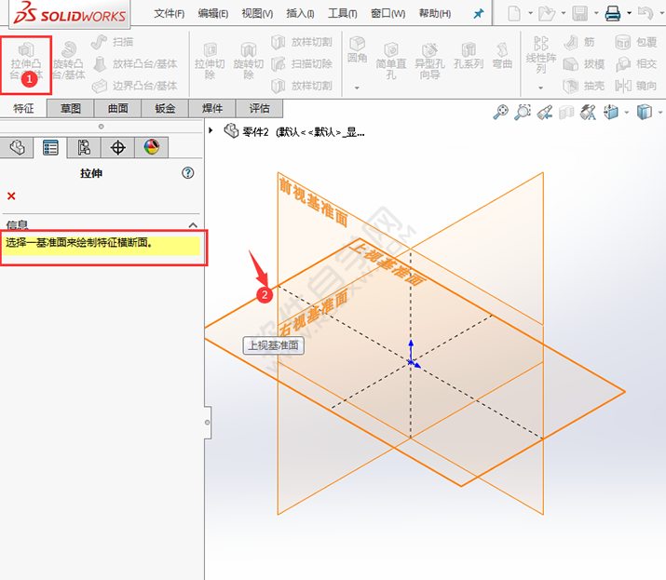Select the 相交 intersect tool
Viewport: 666px width, 580px height.
click(636, 63)
